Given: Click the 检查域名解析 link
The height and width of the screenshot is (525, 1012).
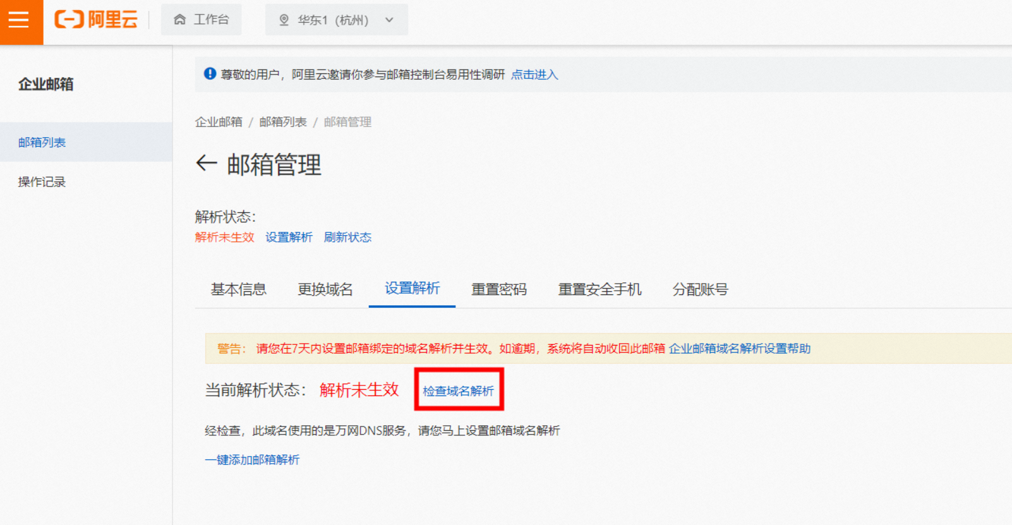Looking at the screenshot, I should [x=458, y=391].
